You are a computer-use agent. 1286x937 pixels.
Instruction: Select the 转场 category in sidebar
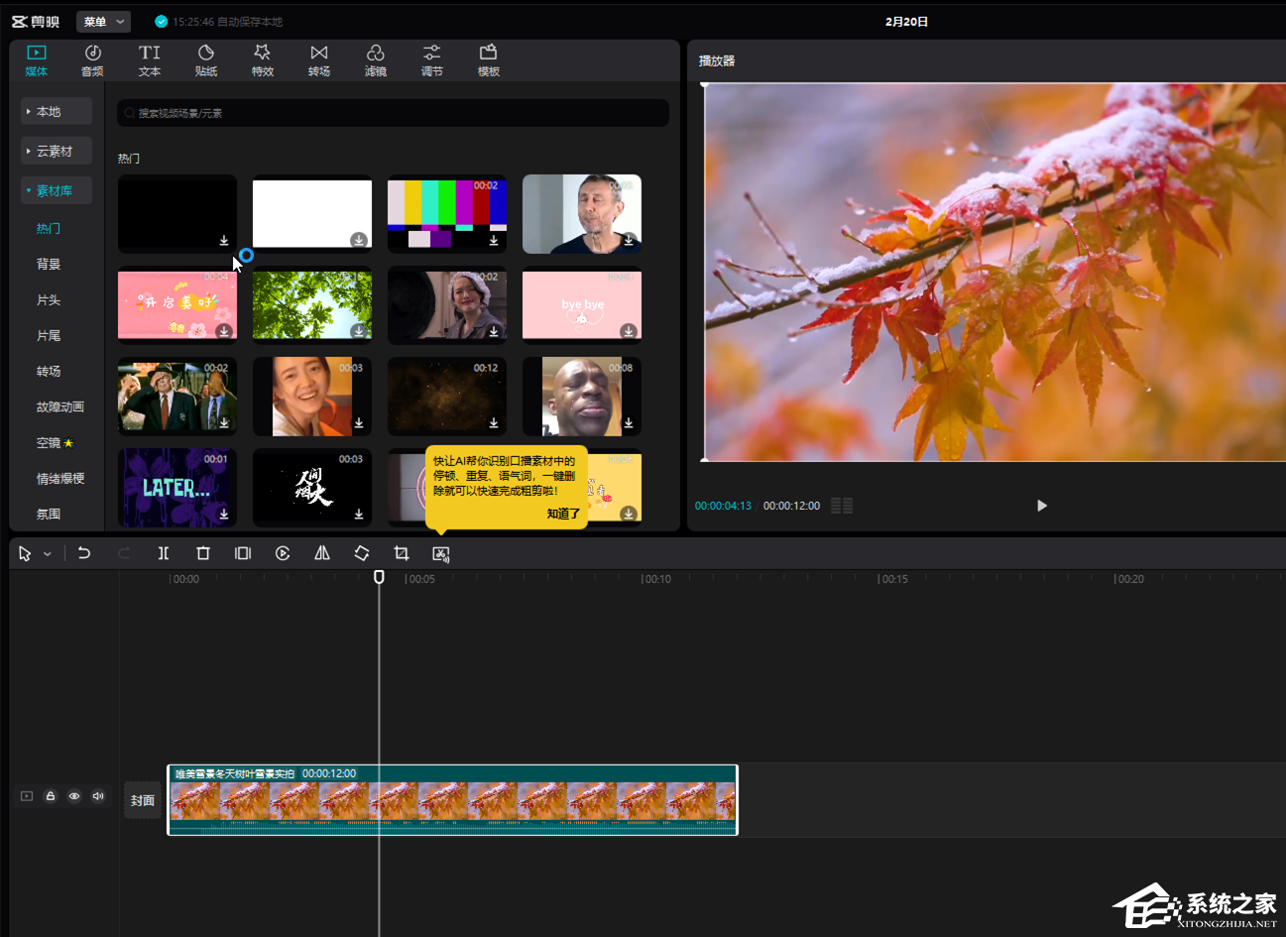(49, 371)
